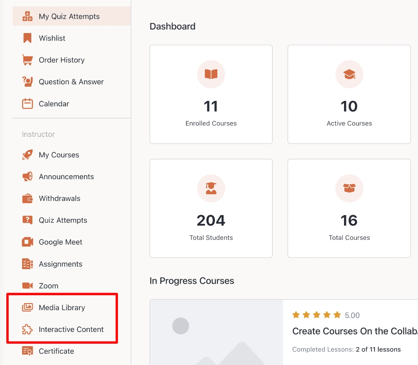418x365 pixels.
Task: Select the Assignments list icon
Action: click(x=27, y=264)
